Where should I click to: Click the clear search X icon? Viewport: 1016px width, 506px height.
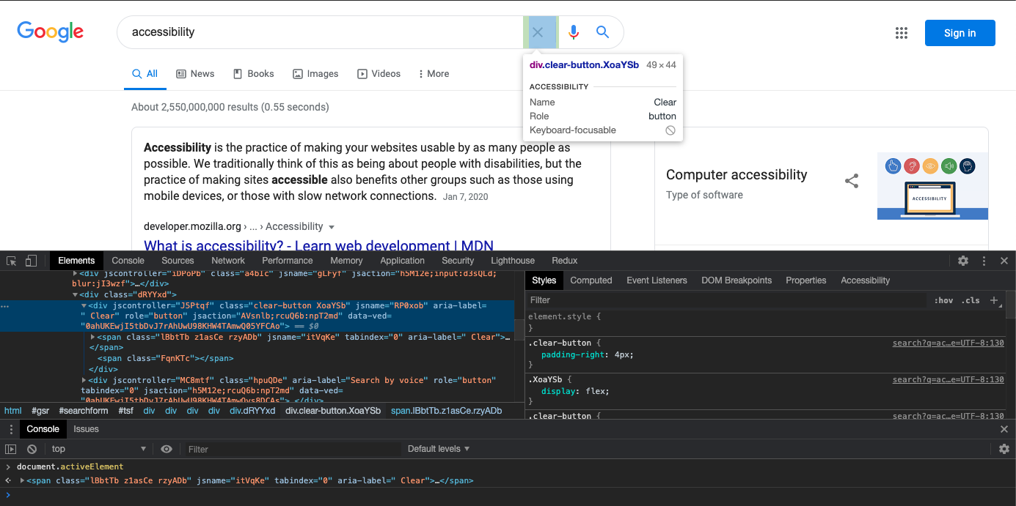(x=538, y=32)
